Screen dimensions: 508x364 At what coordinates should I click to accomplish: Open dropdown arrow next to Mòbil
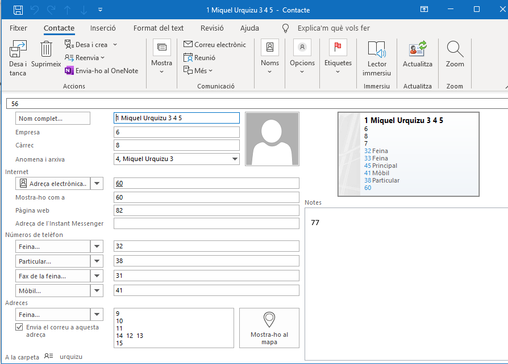coord(97,290)
